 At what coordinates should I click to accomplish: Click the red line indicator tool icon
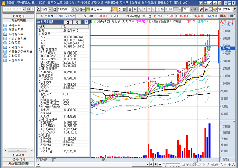206,10
